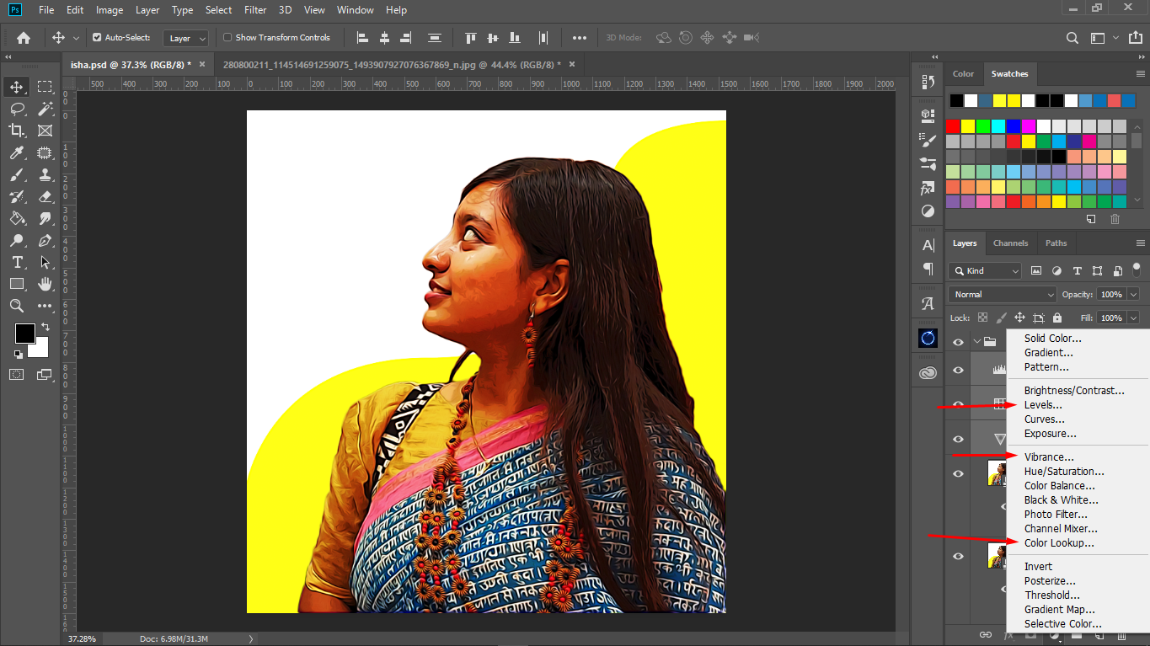
Task: Choose Vibrance... from the adjustment list
Action: (1049, 457)
